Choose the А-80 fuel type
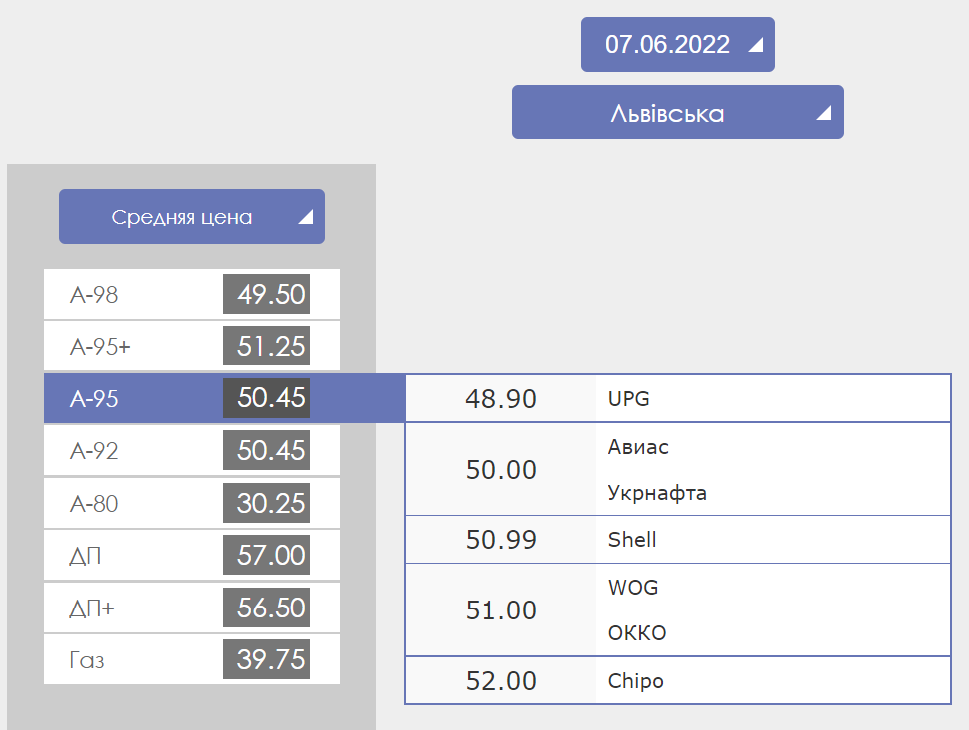Image resolution: width=969 pixels, height=730 pixels. 191,504
